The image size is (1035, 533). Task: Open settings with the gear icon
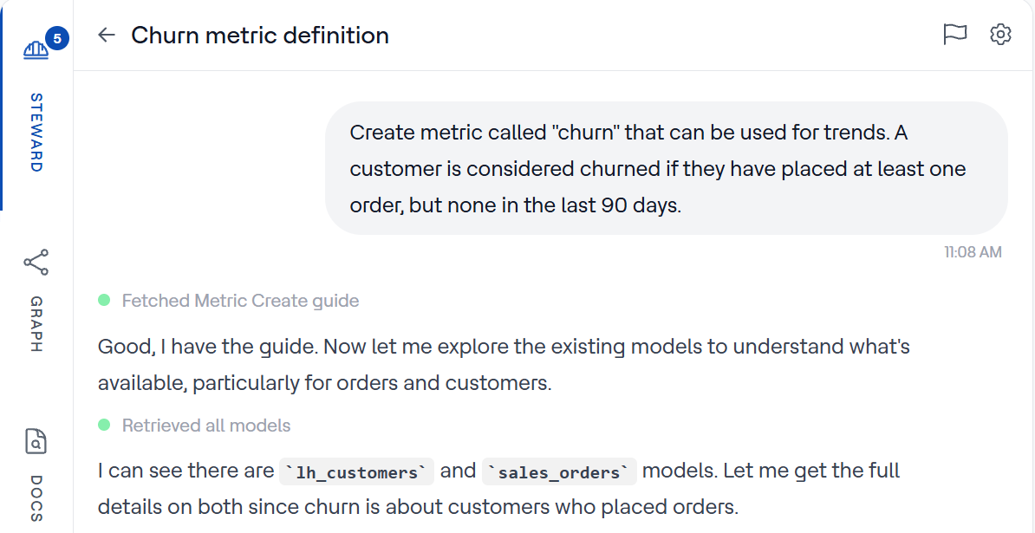click(1000, 35)
